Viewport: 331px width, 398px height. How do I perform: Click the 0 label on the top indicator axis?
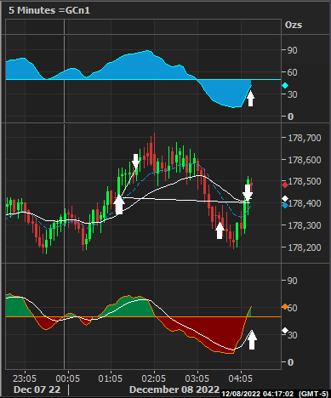(290, 117)
